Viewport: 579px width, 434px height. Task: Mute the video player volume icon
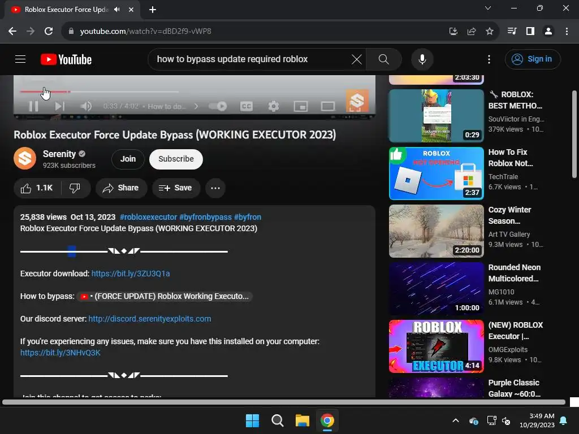click(86, 106)
